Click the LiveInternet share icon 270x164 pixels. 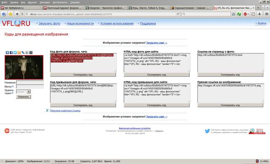click(x=27, y=53)
